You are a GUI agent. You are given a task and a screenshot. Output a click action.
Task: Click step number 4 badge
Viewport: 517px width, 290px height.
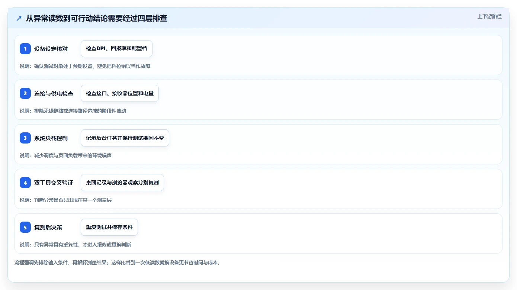25,183
